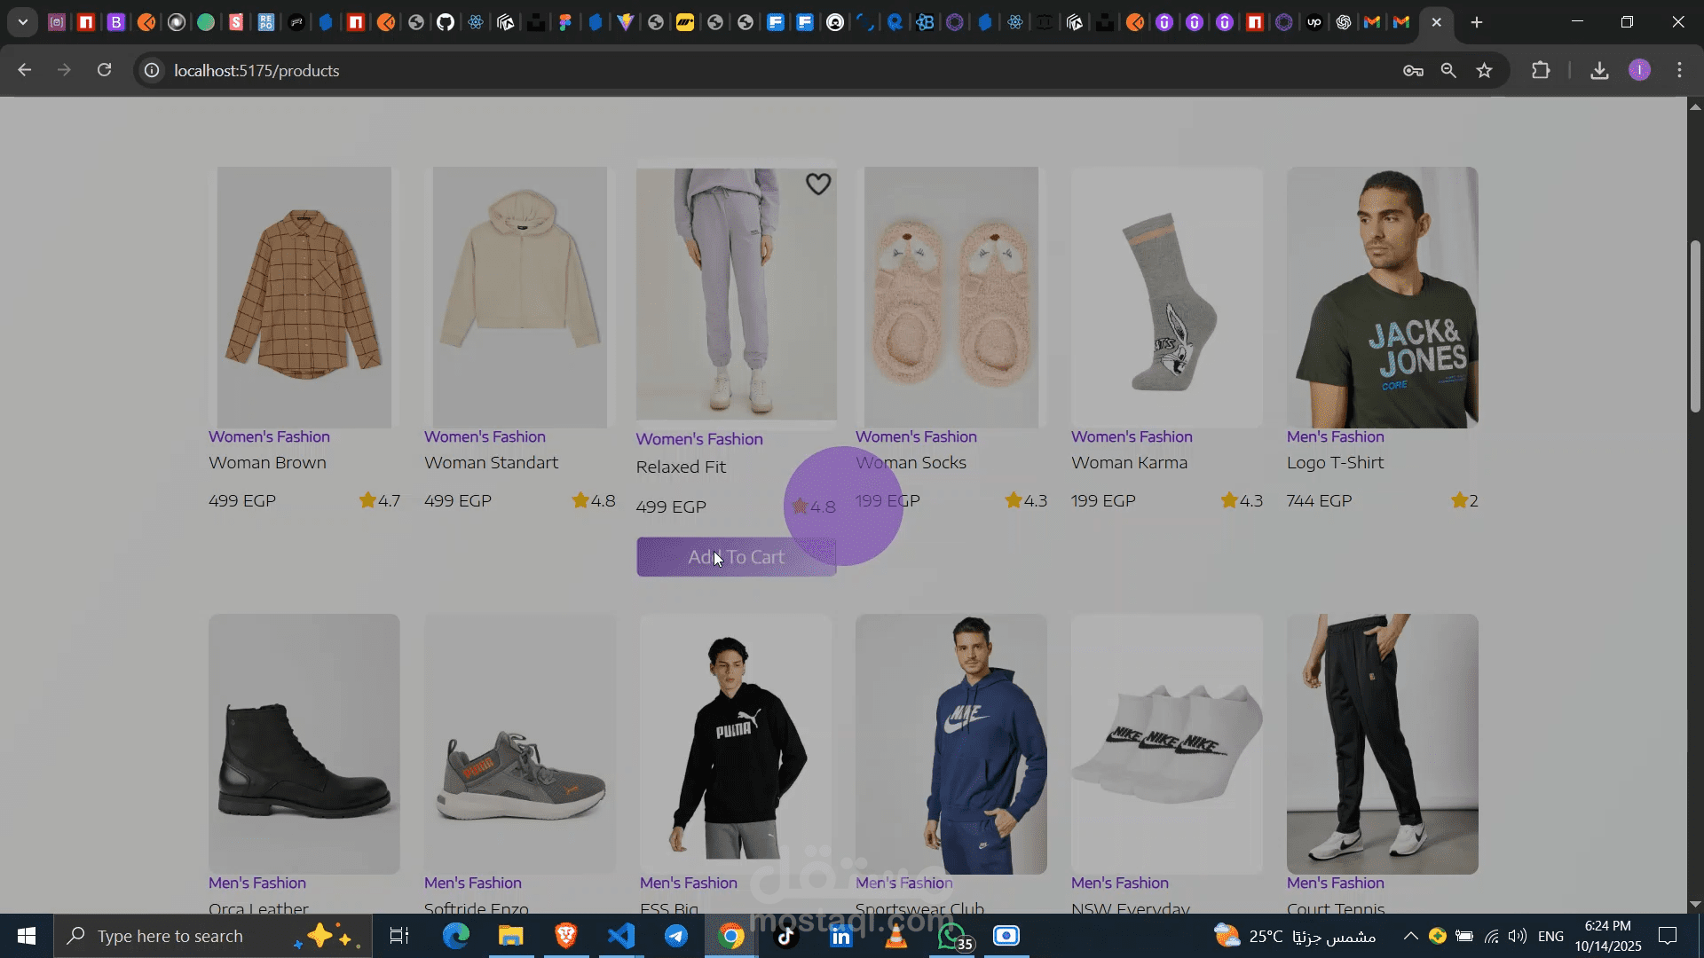Image resolution: width=1704 pixels, height=958 pixels.
Task: Open password manager key icon
Action: 1413,70
